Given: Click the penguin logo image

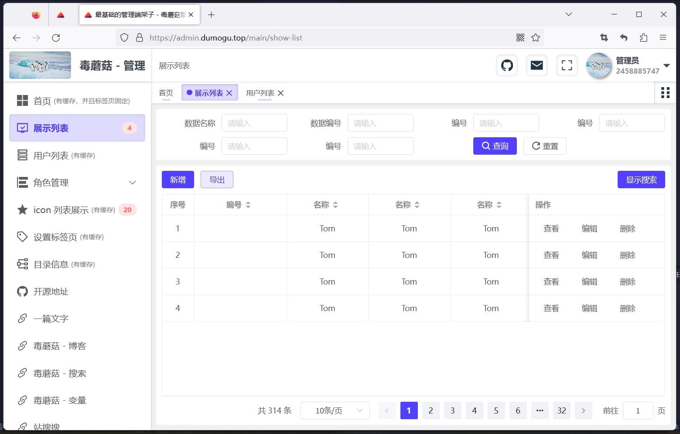Looking at the screenshot, I should 40,65.
